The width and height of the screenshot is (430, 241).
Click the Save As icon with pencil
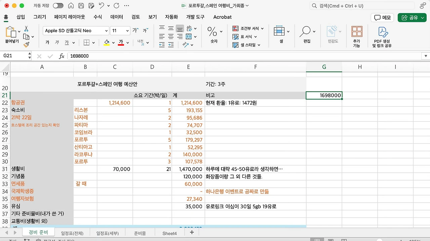(x=91, y=6)
